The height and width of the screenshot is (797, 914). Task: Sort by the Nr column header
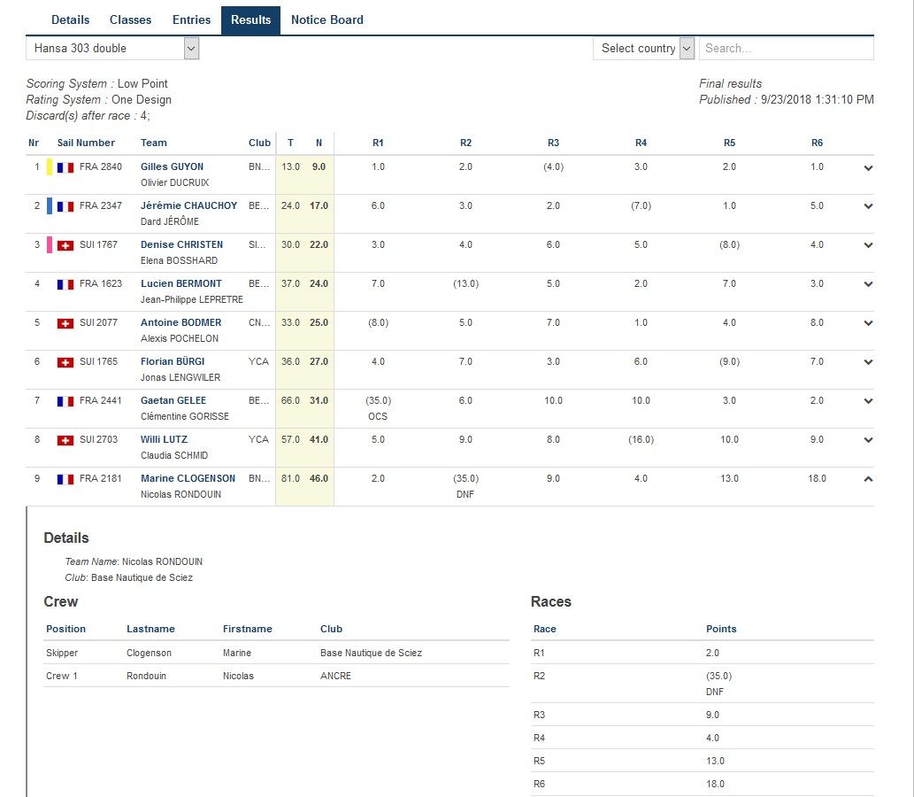tap(34, 143)
